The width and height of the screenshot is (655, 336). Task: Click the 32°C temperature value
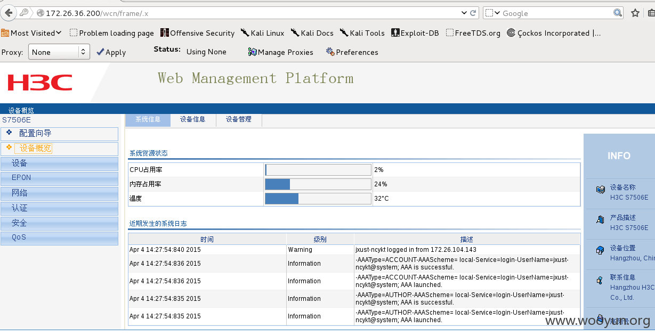pos(382,199)
